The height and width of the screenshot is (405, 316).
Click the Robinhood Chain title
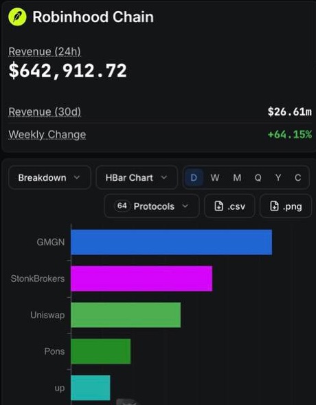click(x=93, y=17)
